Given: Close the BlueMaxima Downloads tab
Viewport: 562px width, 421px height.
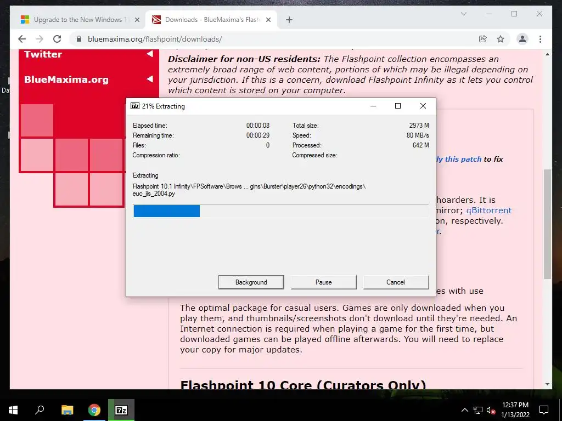Looking at the screenshot, I should pyautogui.click(x=268, y=20).
